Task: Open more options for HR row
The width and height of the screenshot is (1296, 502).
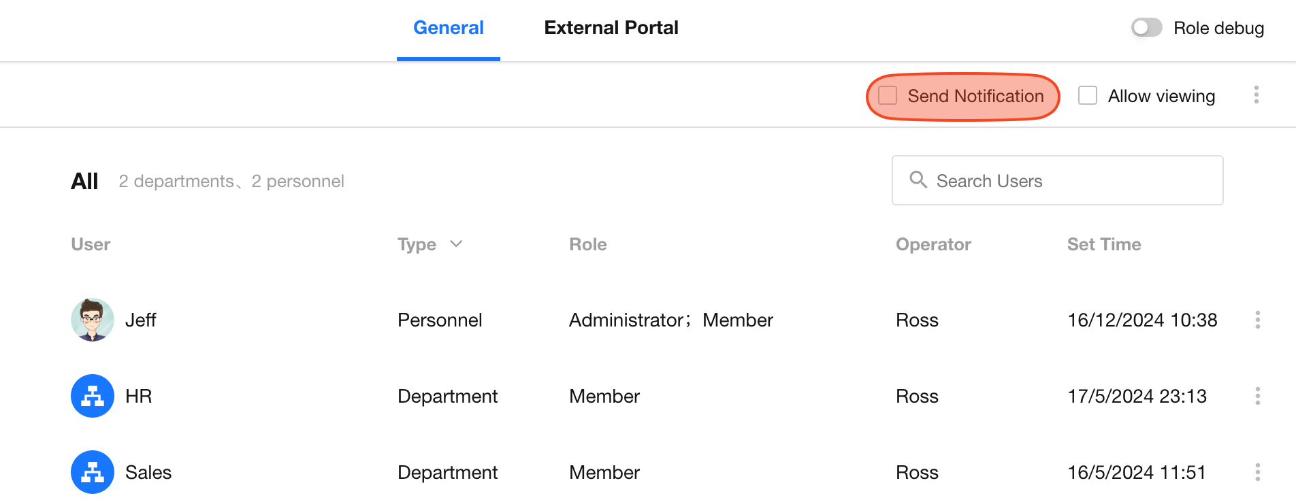Action: (x=1257, y=396)
